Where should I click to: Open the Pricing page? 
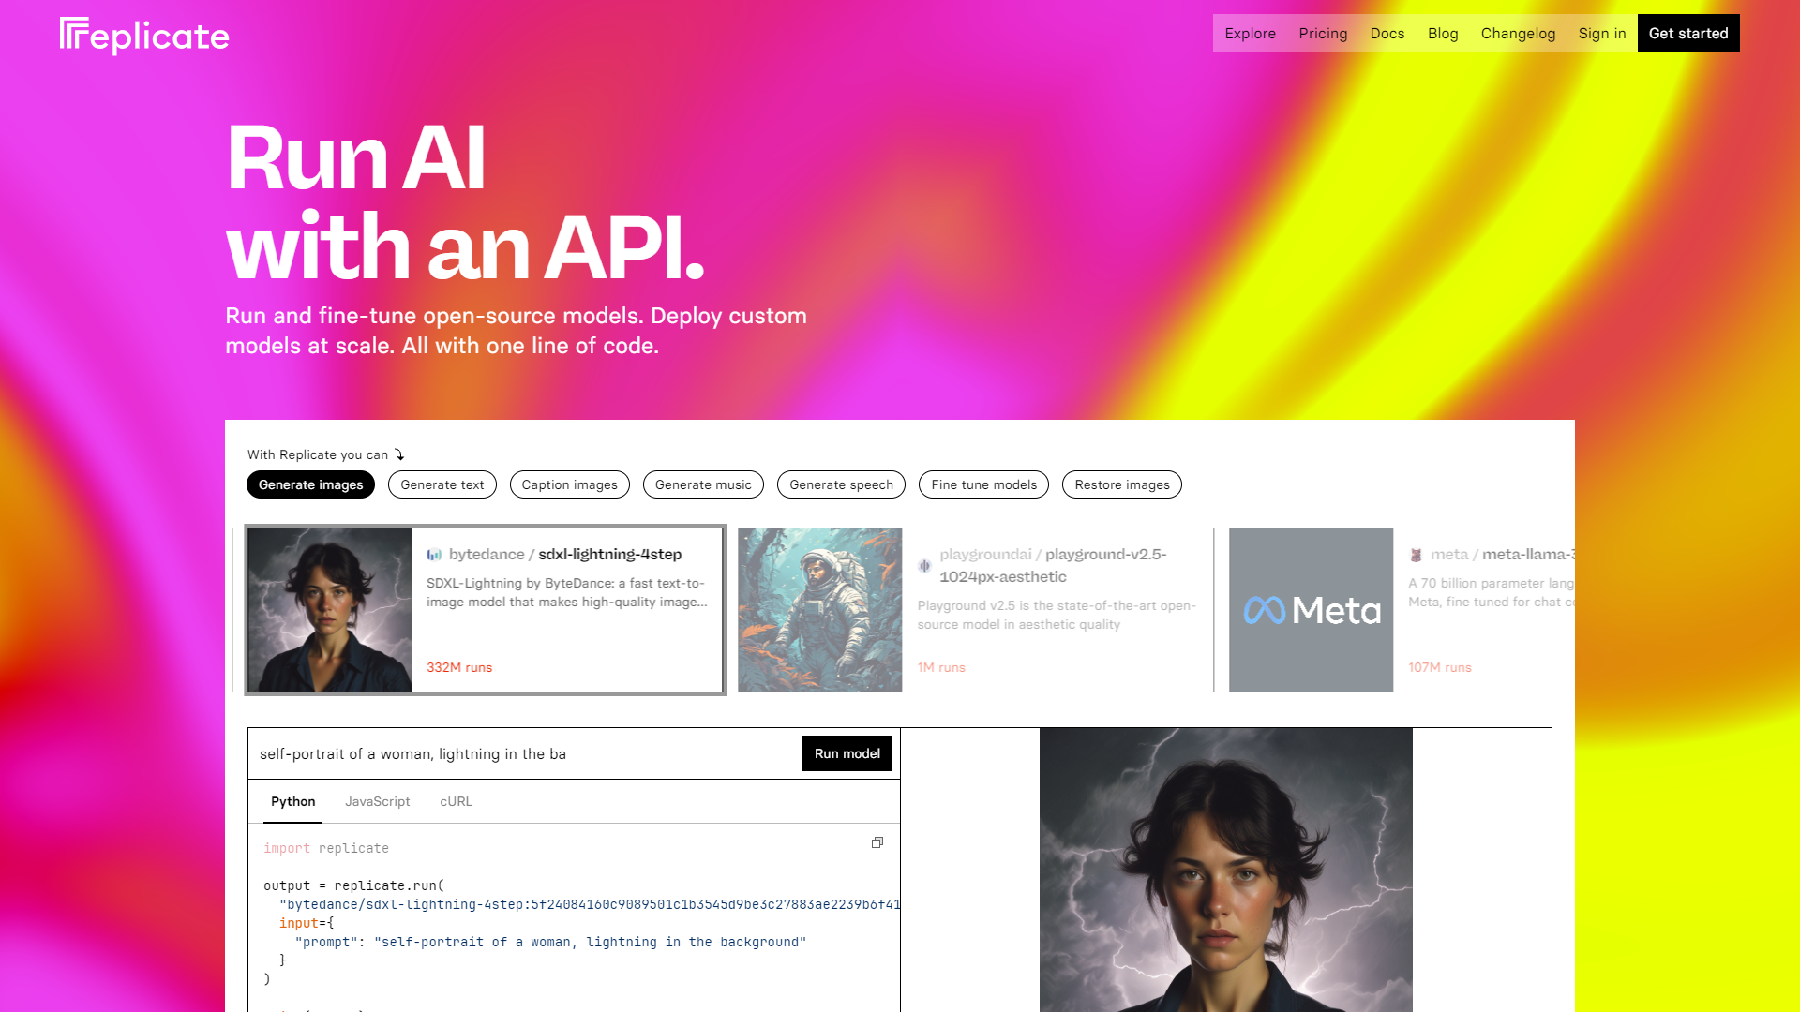[1323, 33]
